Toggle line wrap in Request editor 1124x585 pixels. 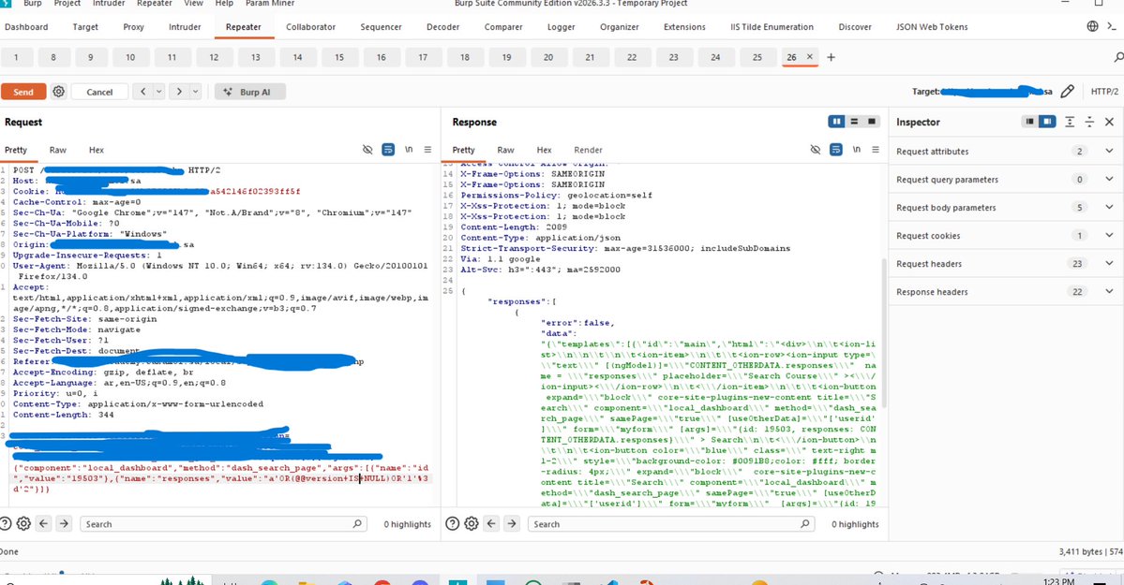[388, 150]
